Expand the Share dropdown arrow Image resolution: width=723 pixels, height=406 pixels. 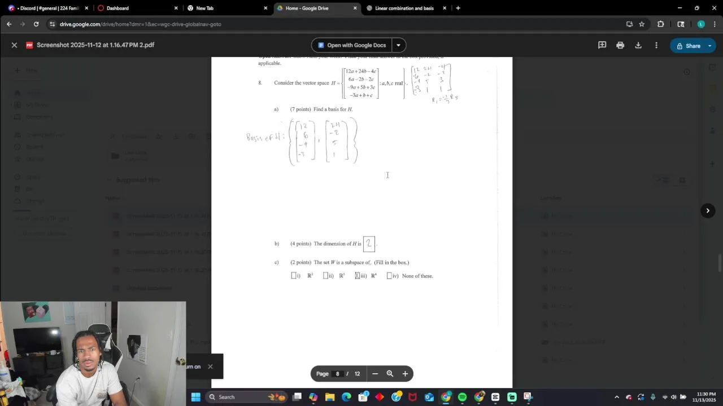pos(709,46)
